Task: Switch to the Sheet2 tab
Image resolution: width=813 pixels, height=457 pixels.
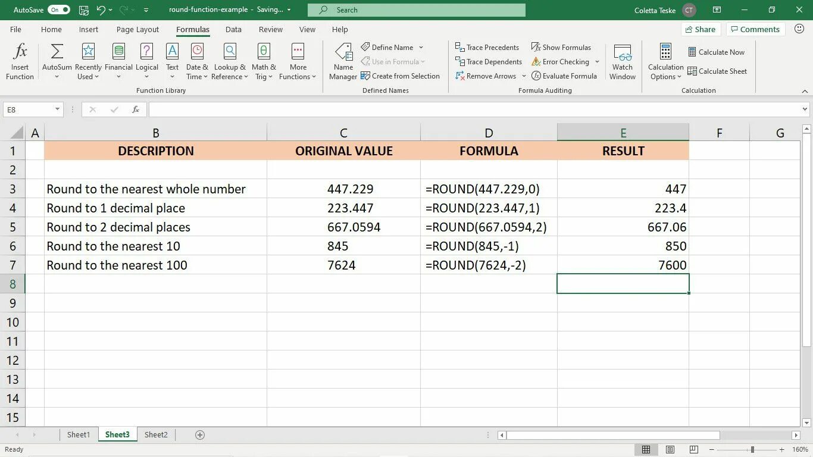Action: [156, 435]
